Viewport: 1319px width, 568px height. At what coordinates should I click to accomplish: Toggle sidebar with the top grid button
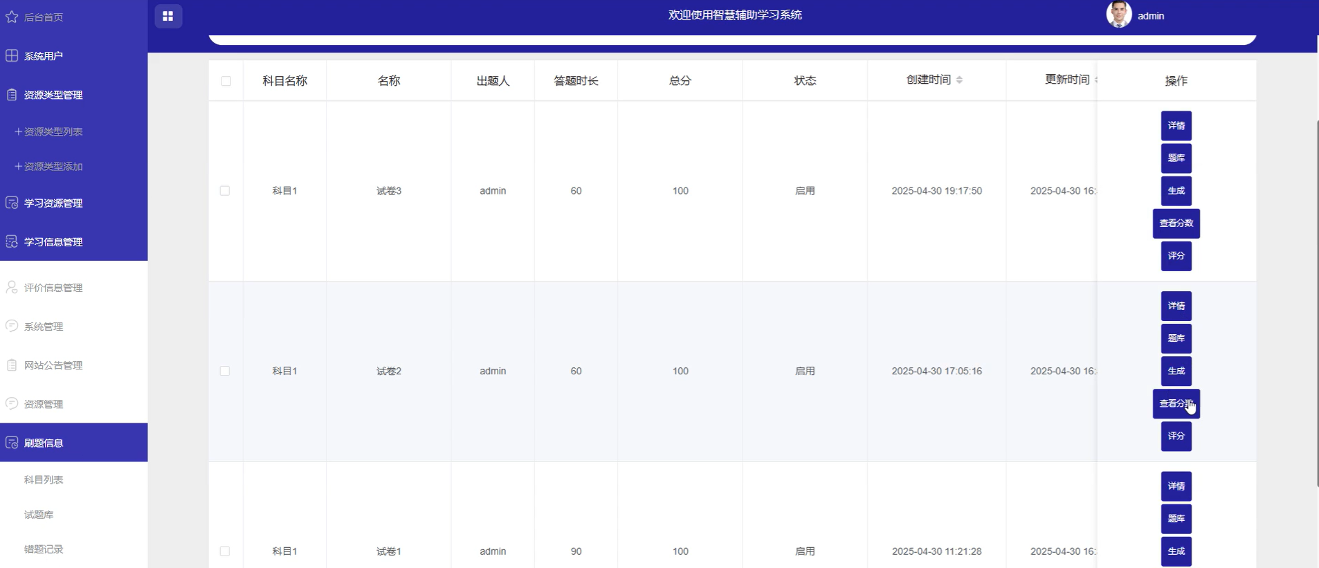pyautogui.click(x=168, y=16)
